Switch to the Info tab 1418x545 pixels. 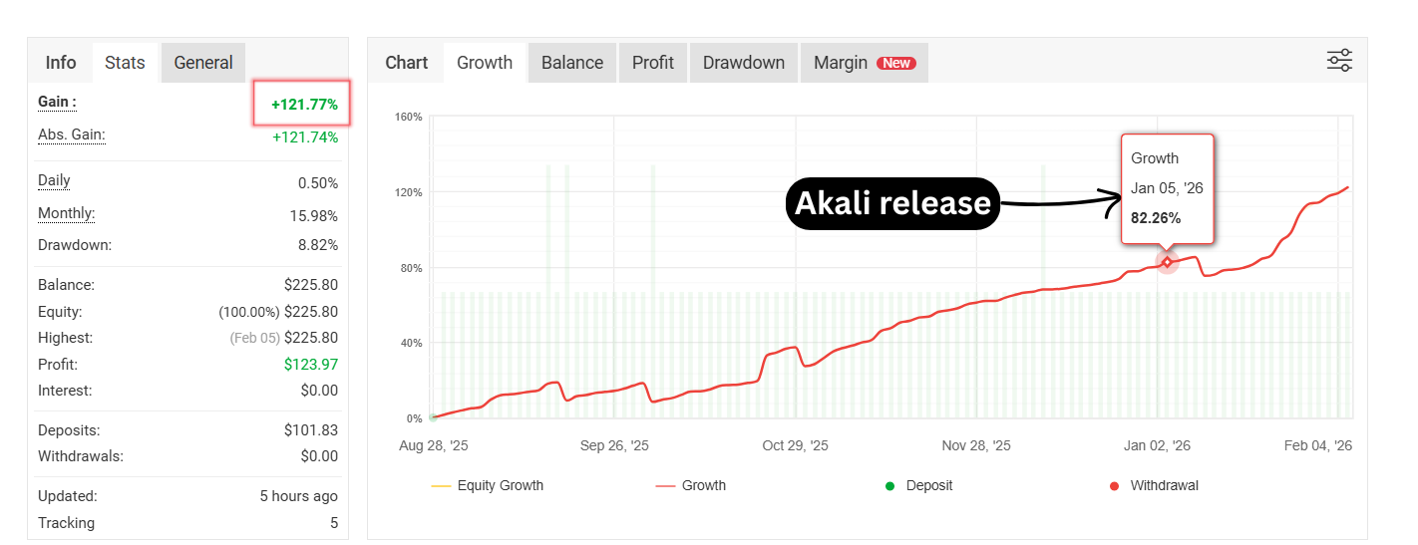pyautogui.click(x=61, y=63)
